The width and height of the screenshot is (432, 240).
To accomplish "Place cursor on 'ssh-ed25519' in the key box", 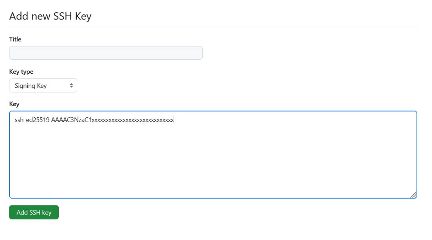I will tap(32, 120).
